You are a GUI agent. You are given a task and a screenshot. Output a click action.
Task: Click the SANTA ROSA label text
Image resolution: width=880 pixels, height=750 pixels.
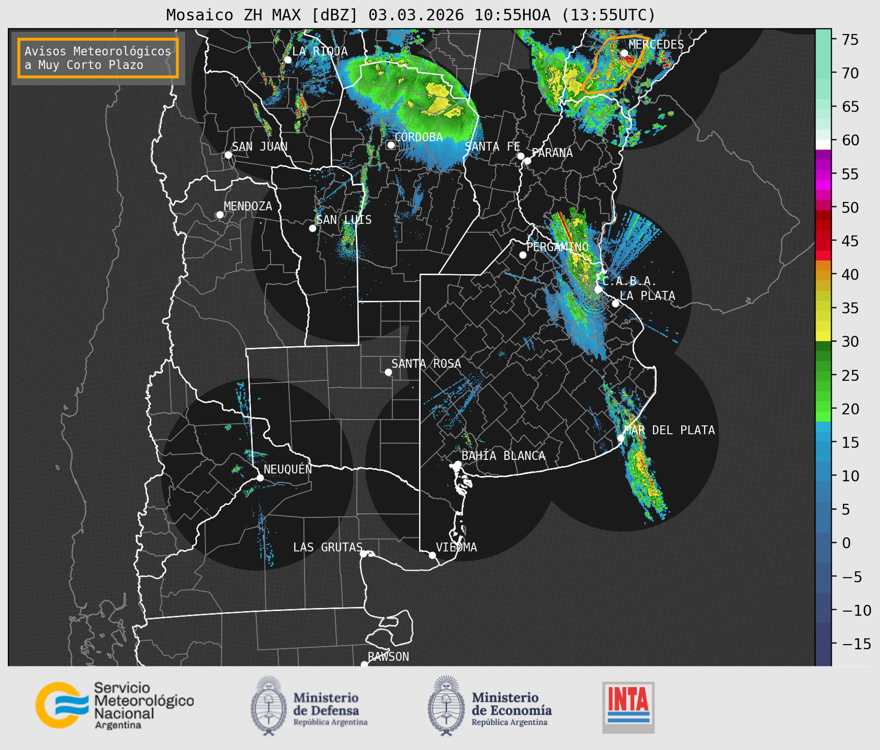tap(426, 364)
